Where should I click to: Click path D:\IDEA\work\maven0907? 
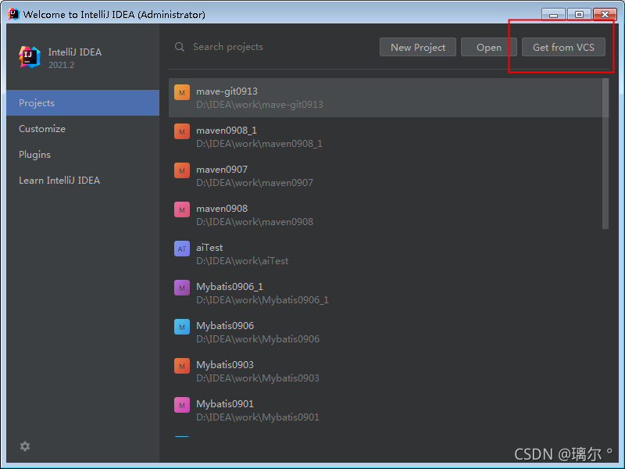pos(255,183)
